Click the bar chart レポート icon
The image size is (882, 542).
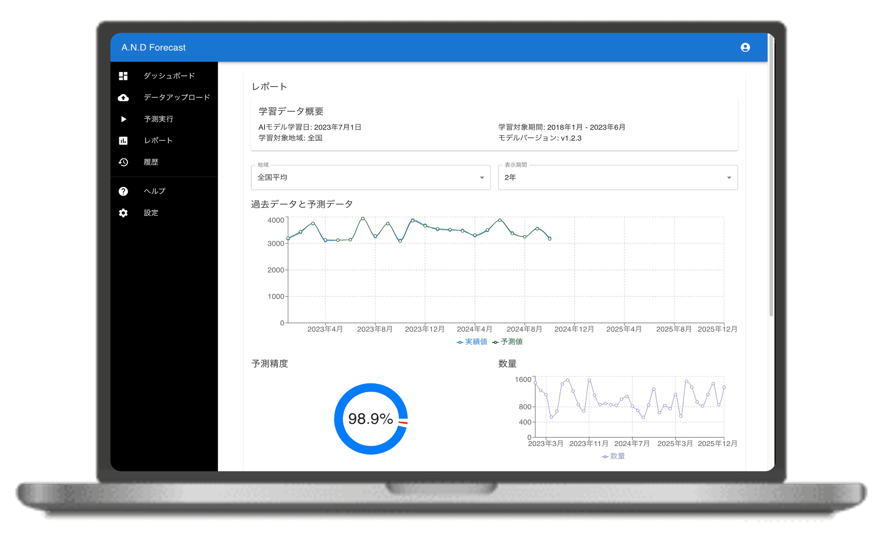click(123, 141)
